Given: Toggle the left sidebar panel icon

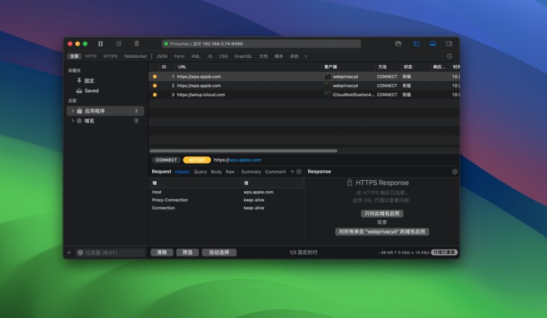Looking at the screenshot, I should coord(416,43).
